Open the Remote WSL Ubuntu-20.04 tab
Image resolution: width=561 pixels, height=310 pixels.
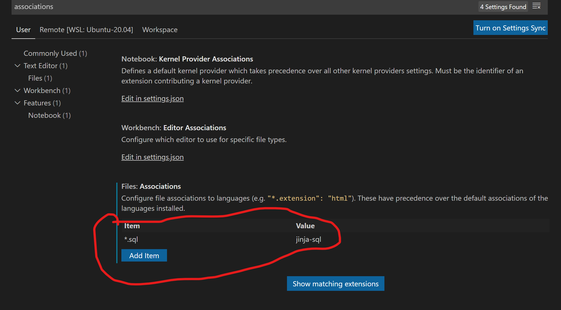(x=86, y=30)
